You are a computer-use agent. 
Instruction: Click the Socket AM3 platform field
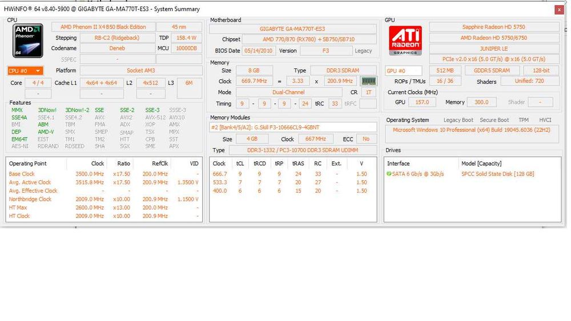tap(141, 71)
